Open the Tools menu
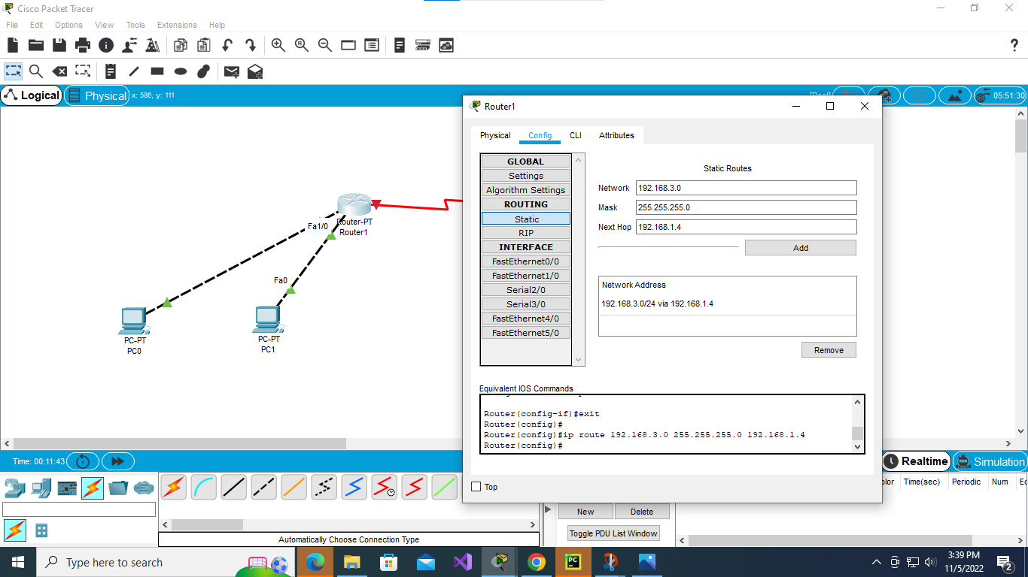 [x=135, y=25]
